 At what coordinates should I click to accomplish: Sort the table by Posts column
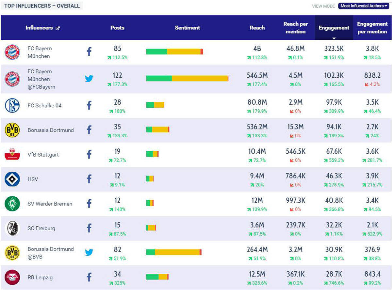point(117,28)
